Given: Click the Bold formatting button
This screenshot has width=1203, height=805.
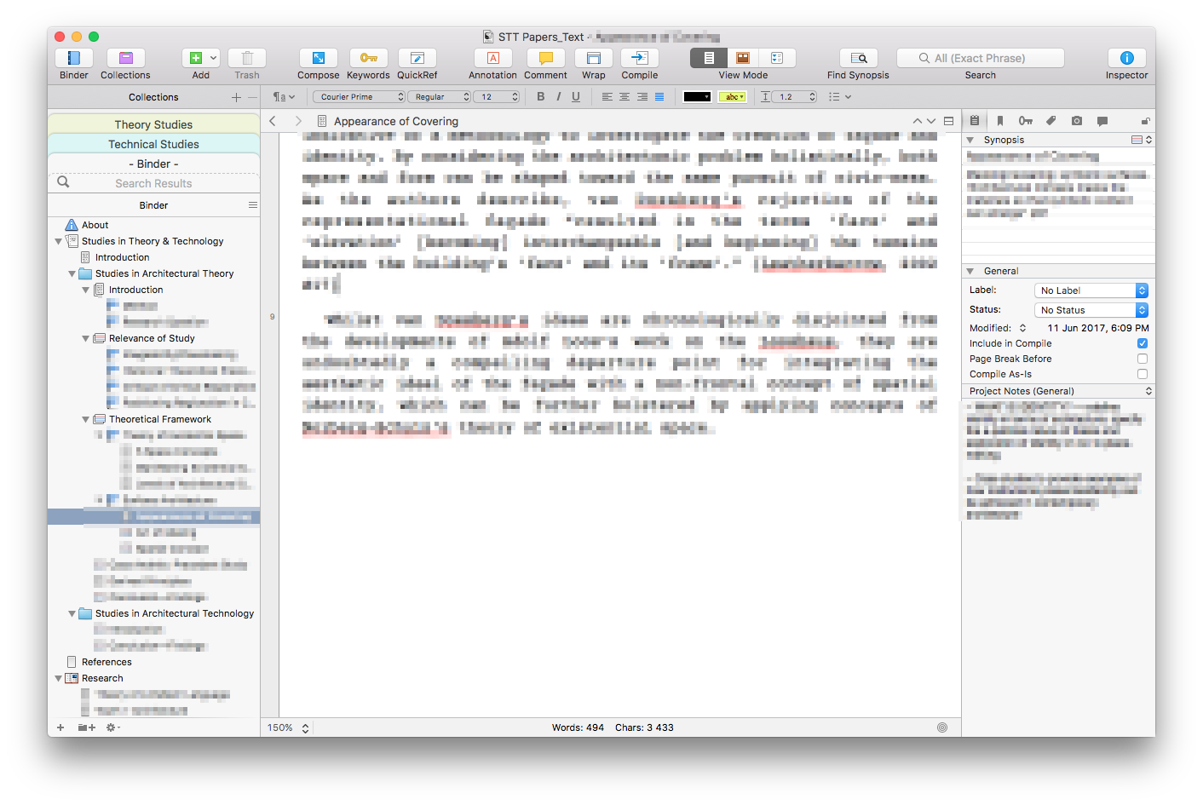Looking at the screenshot, I should tap(540, 97).
